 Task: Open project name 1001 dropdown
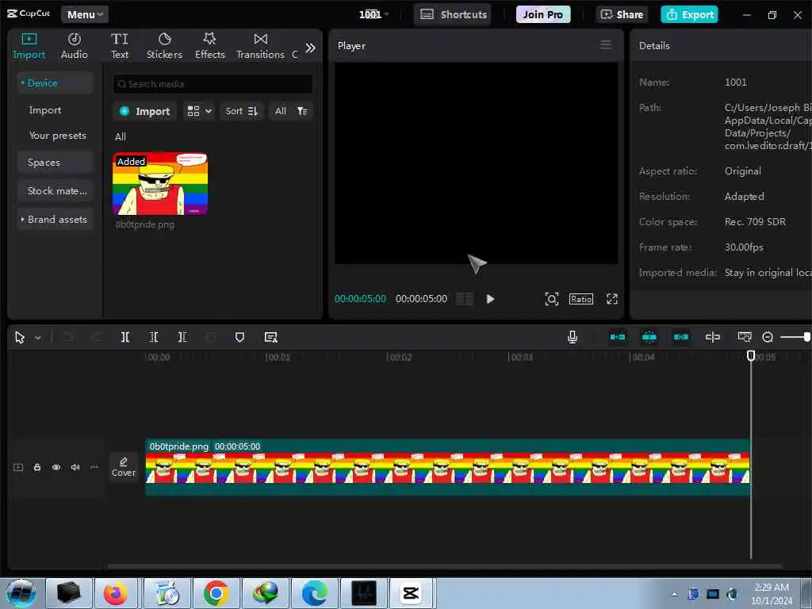[374, 14]
